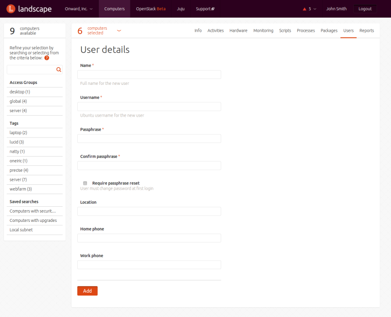Open the Juju menu item

point(180,9)
